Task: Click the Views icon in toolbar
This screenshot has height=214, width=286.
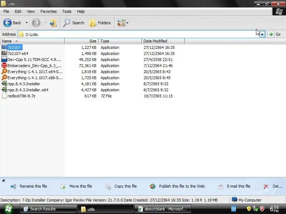Action: [x=121, y=23]
